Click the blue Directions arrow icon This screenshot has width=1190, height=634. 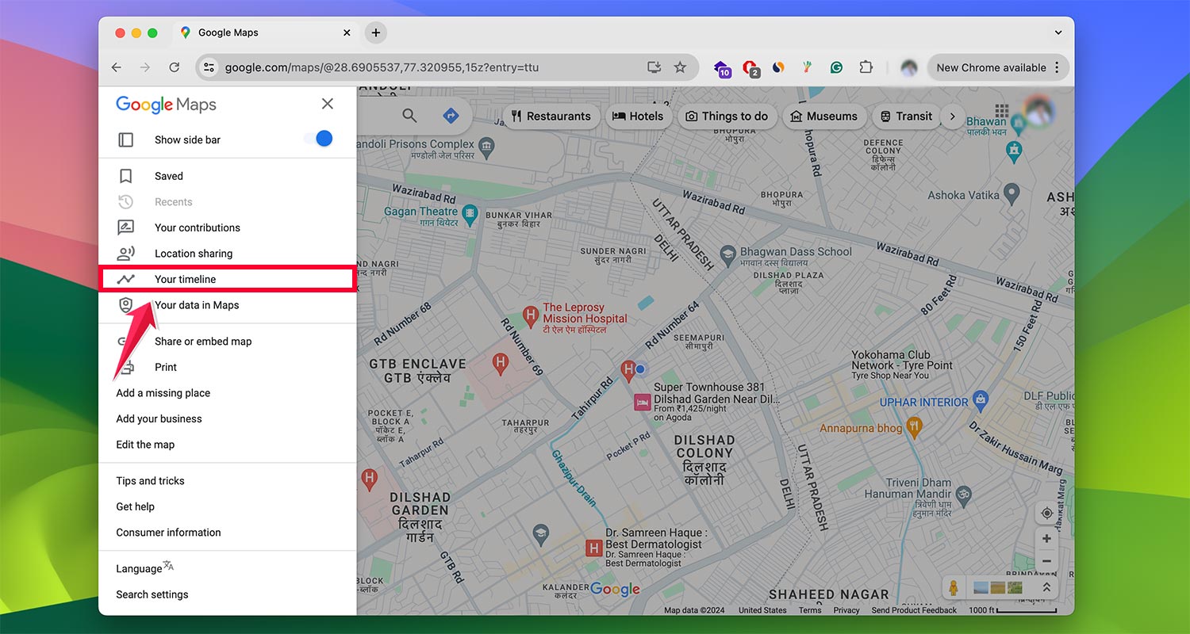[451, 116]
